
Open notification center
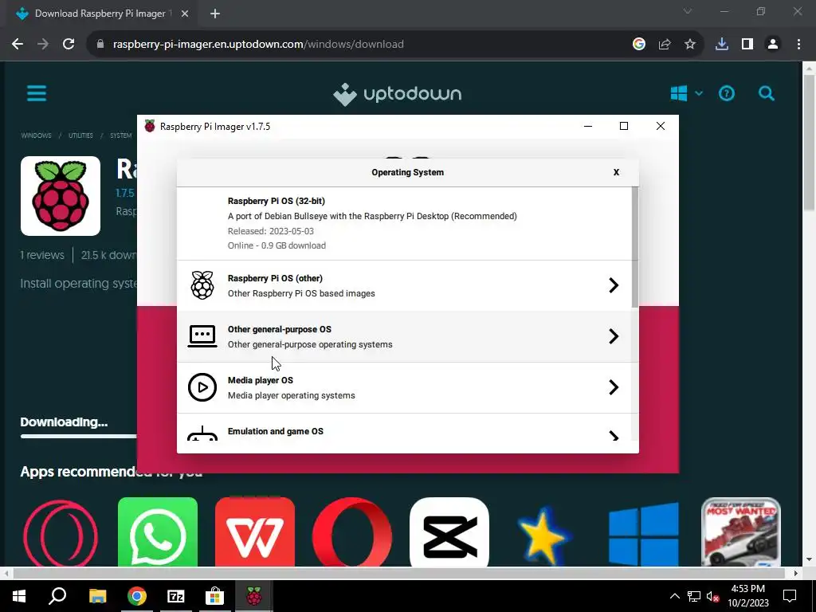point(790,596)
